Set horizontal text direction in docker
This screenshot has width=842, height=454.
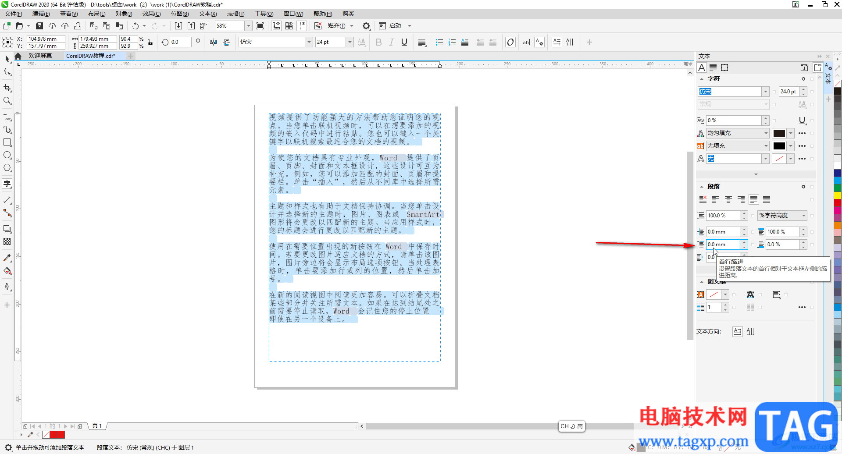pyautogui.click(x=738, y=332)
